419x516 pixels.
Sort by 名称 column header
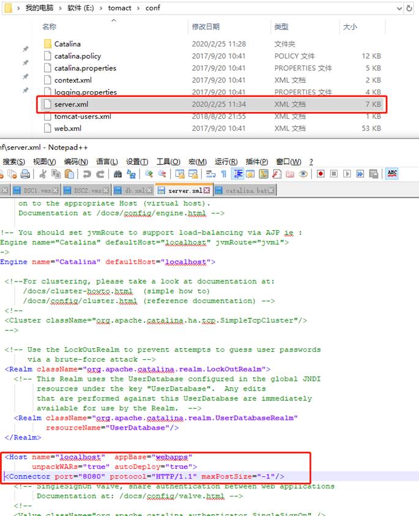(50, 27)
